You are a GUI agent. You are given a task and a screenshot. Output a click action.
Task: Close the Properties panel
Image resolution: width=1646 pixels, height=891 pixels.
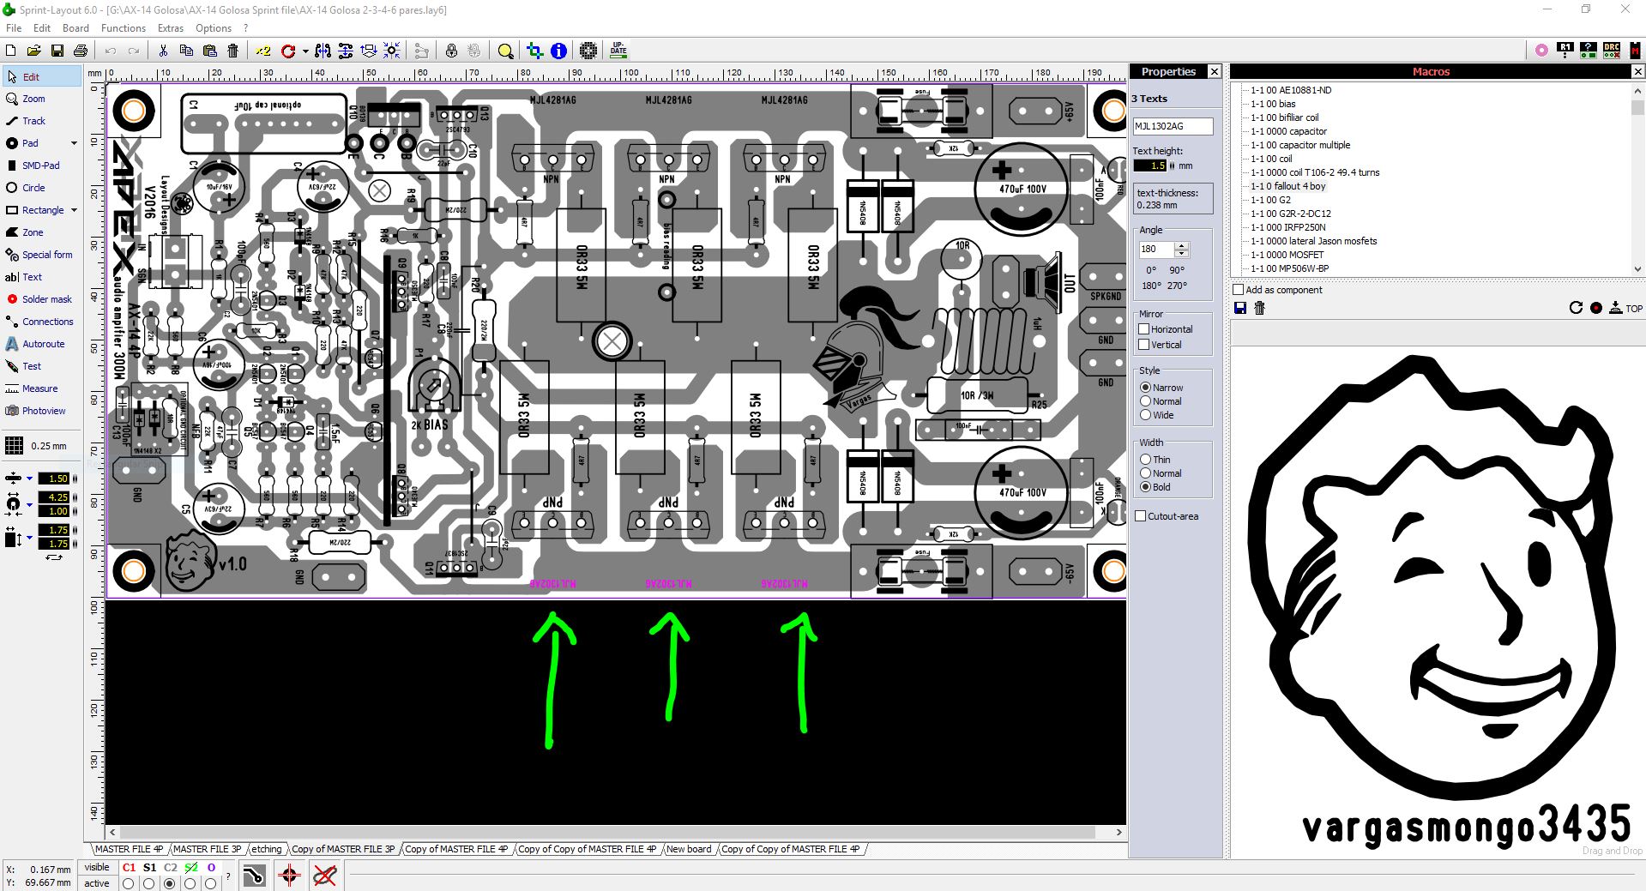(x=1214, y=72)
